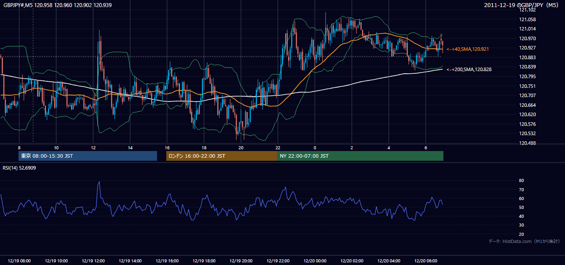
Task: Click price axis label 120.532
Action: 527,133
